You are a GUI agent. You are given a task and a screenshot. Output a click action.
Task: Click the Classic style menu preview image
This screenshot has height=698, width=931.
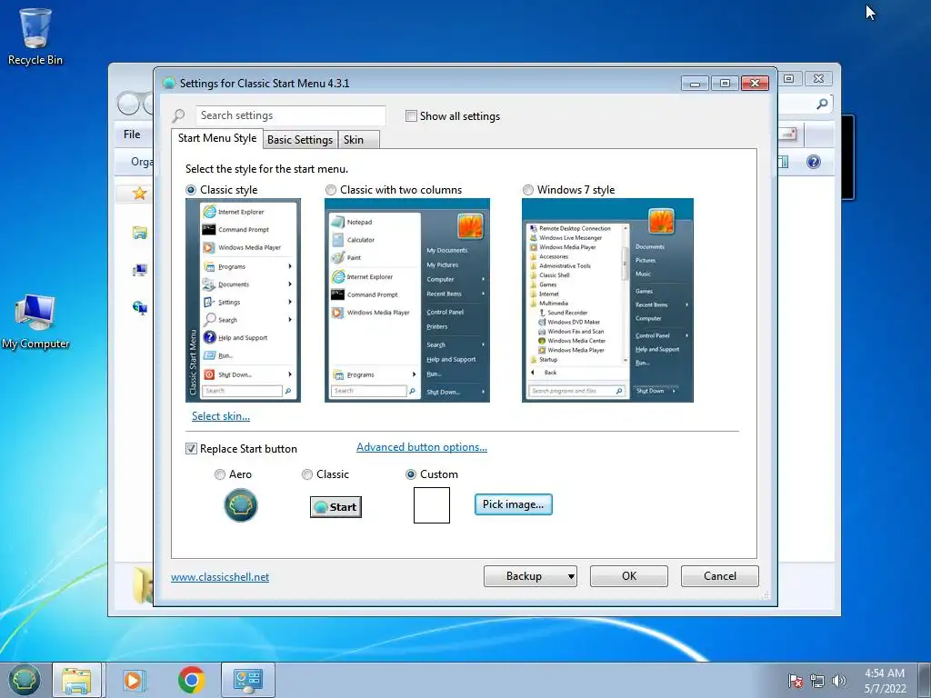tap(243, 300)
